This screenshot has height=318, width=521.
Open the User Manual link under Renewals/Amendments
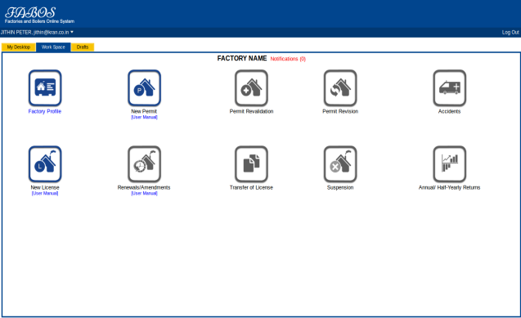(x=144, y=193)
